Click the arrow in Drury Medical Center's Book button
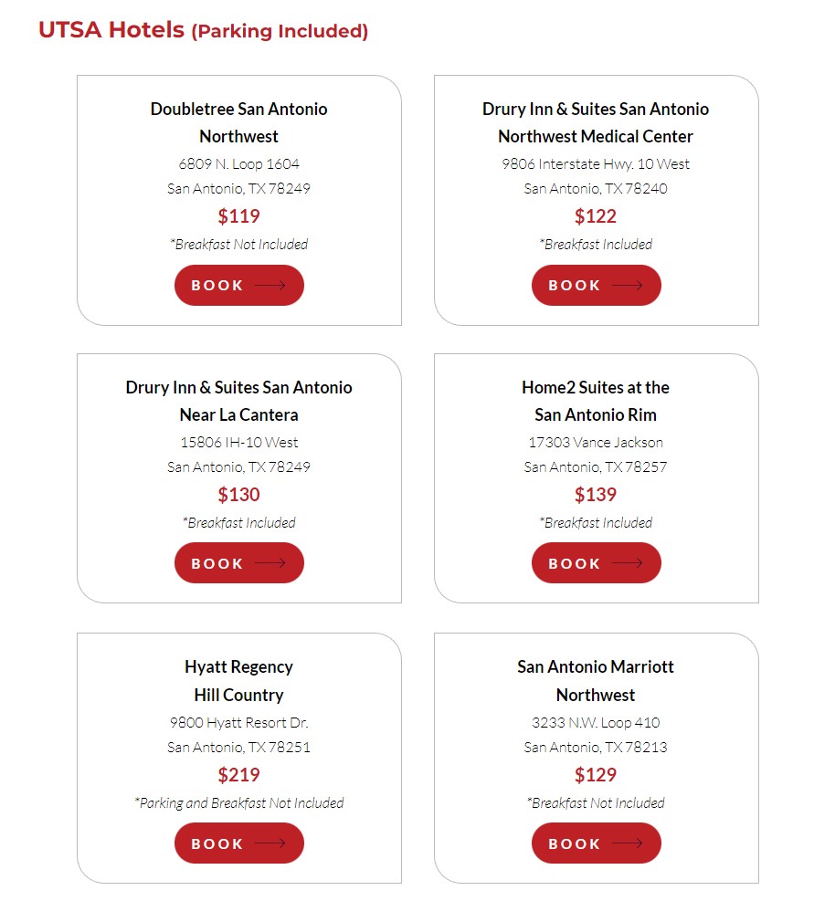Screen dimensions: 814x901 click(x=627, y=285)
